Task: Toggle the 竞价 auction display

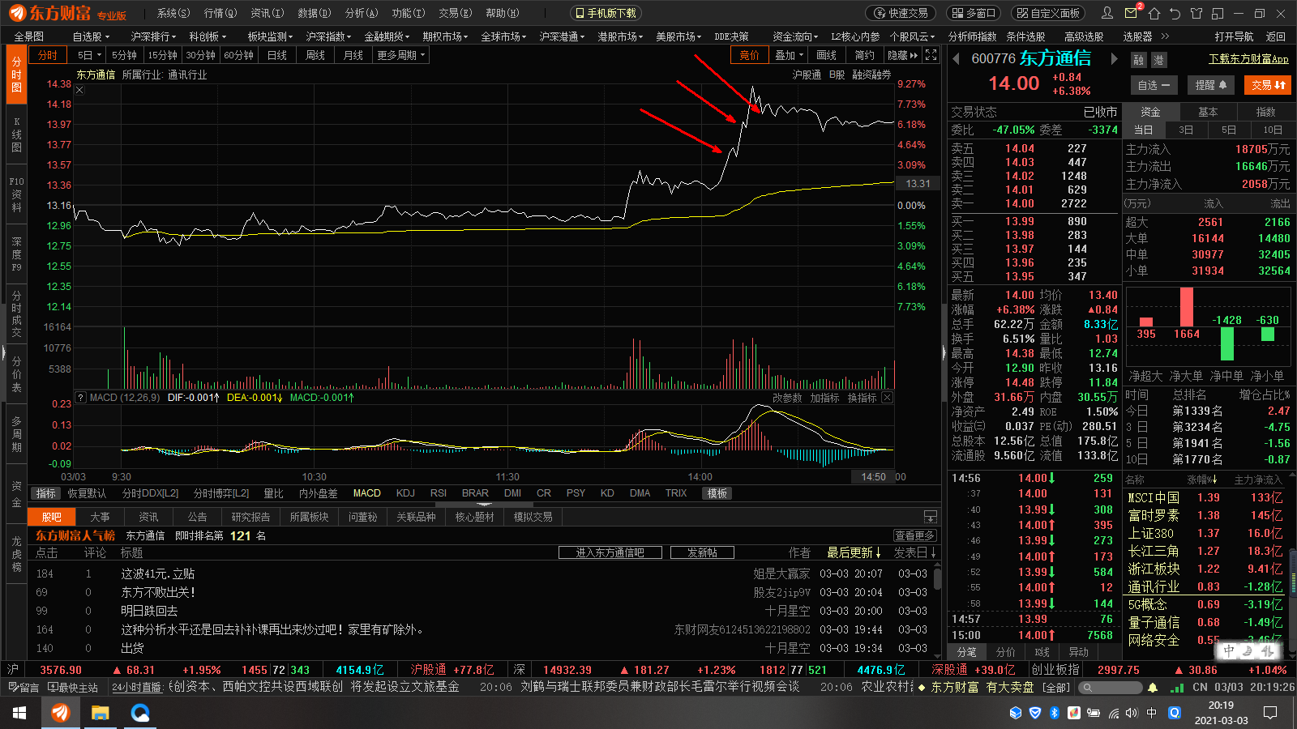Action: click(x=750, y=55)
